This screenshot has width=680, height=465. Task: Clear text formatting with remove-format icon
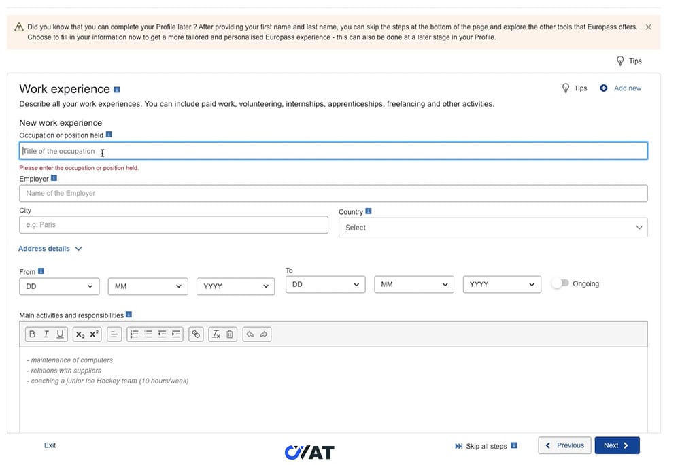pyautogui.click(x=216, y=334)
